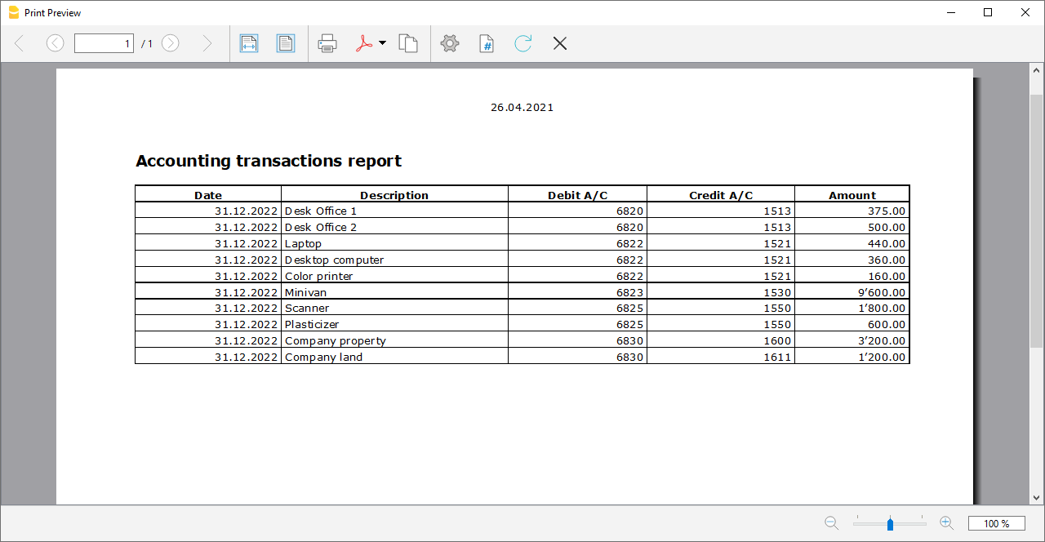The image size is (1045, 542).
Task: Click the next page circled arrow
Action: pyautogui.click(x=170, y=43)
